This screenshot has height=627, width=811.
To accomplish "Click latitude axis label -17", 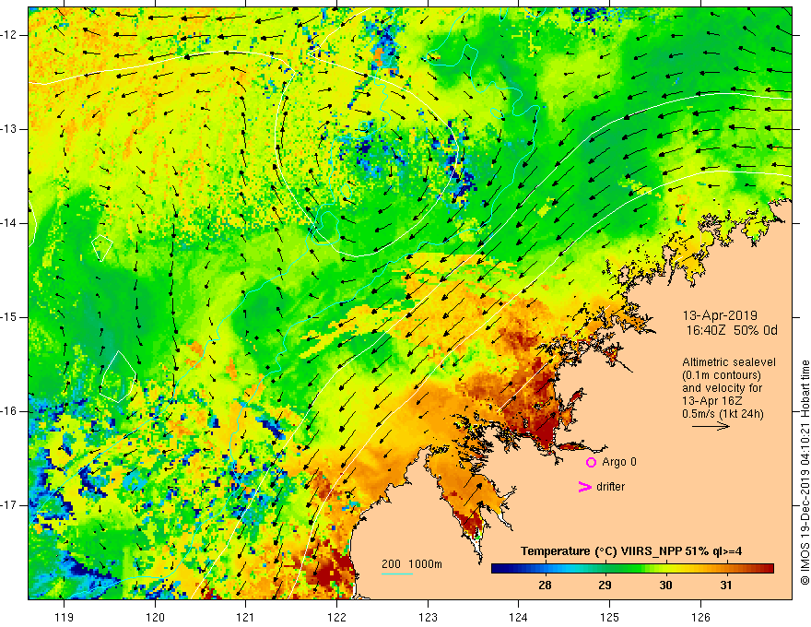I will coord(10,505).
